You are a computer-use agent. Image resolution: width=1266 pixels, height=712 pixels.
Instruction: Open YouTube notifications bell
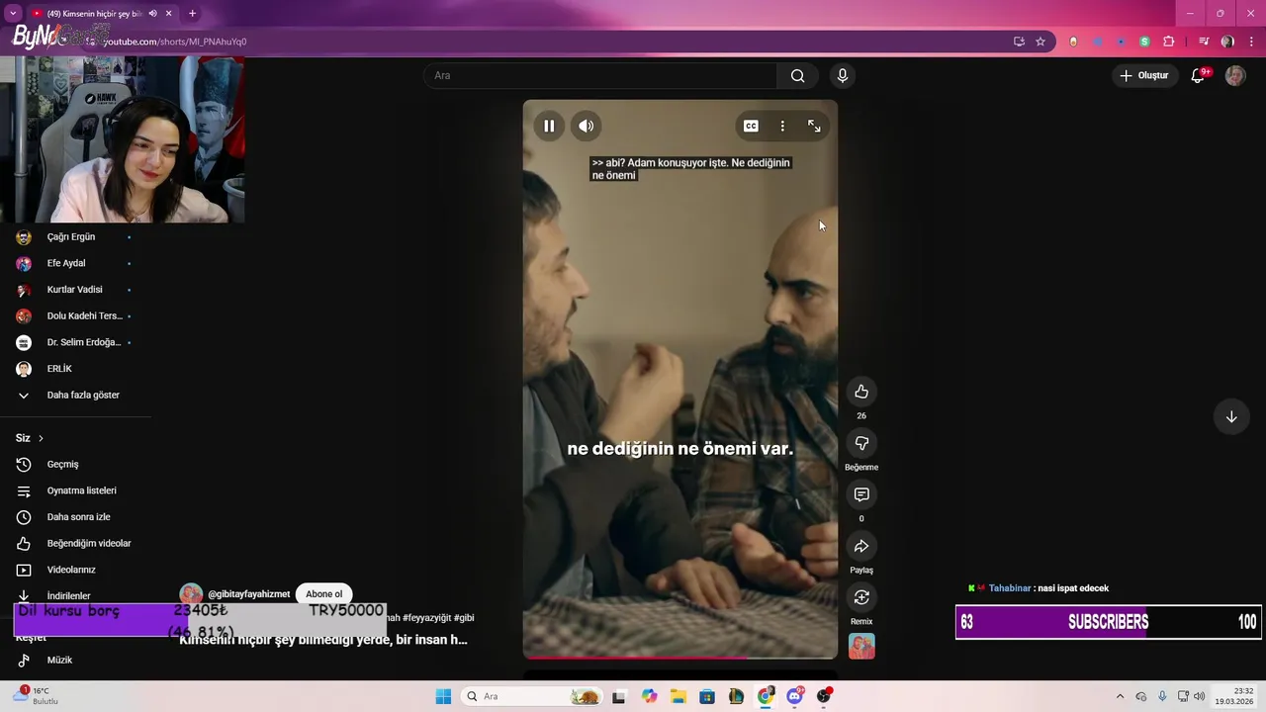pos(1198,75)
